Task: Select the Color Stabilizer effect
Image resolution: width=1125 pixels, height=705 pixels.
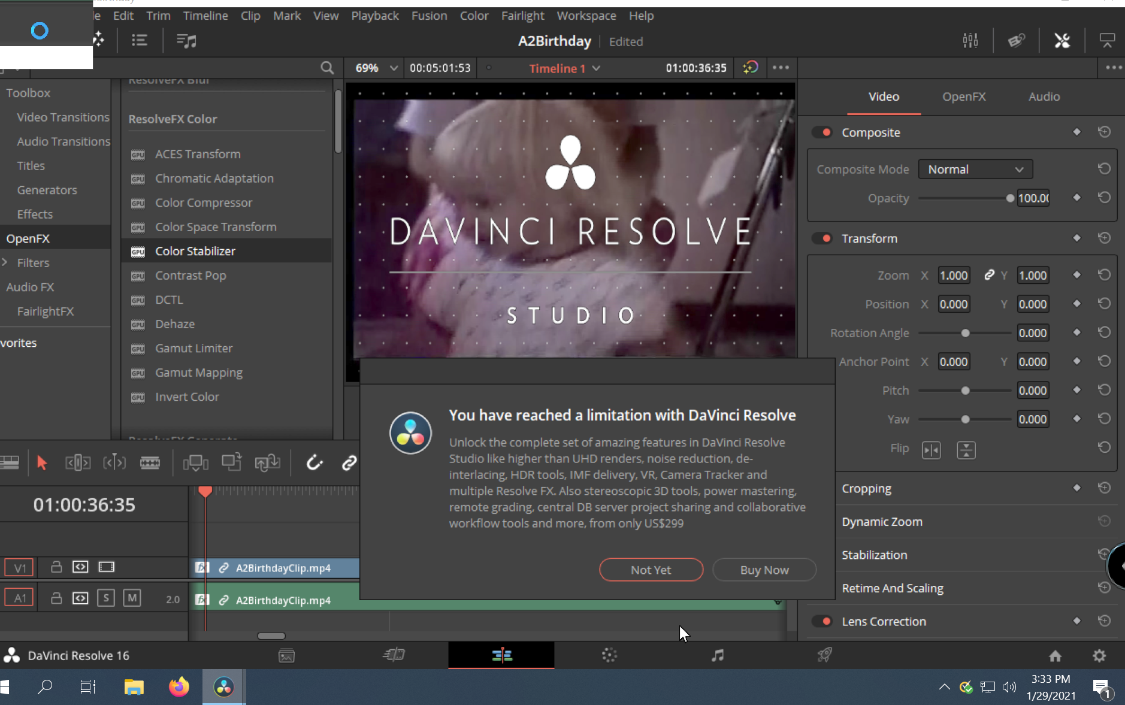Action: (226, 251)
